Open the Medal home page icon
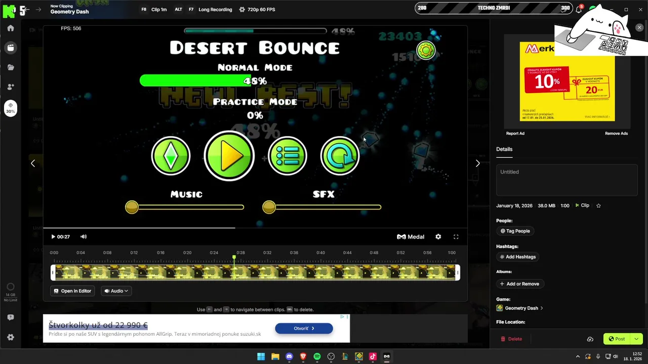Viewport: 648px width, 364px height. click(x=11, y=28)
